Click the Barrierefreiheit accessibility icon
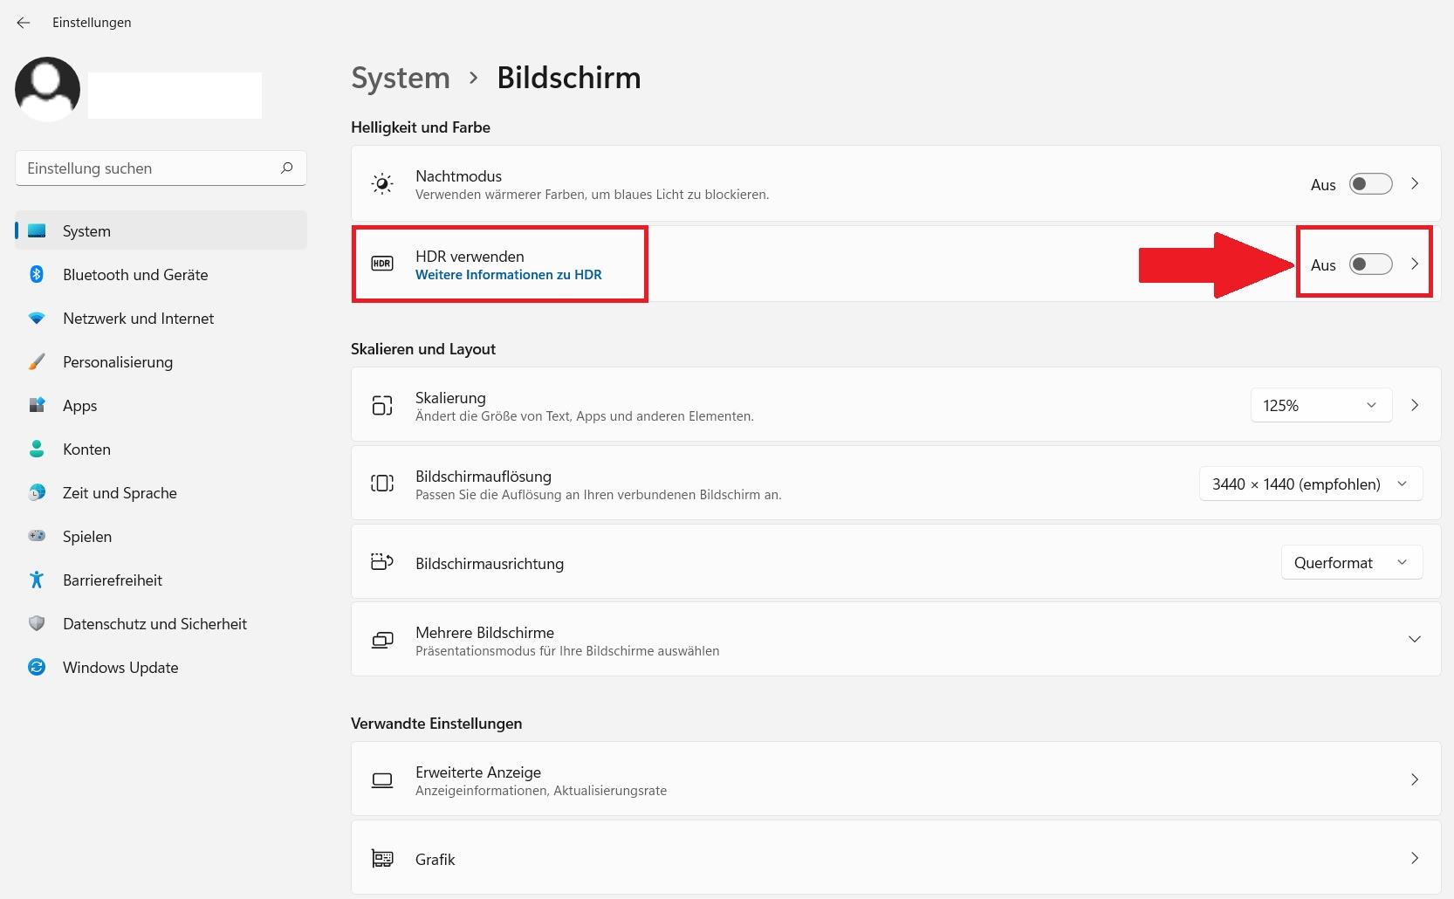This screenshot has height=899, width=1454. (37, 580)
